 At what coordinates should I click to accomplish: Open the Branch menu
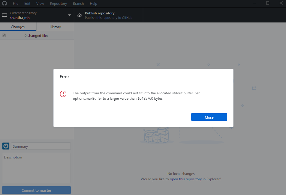[x=78, y=3]
